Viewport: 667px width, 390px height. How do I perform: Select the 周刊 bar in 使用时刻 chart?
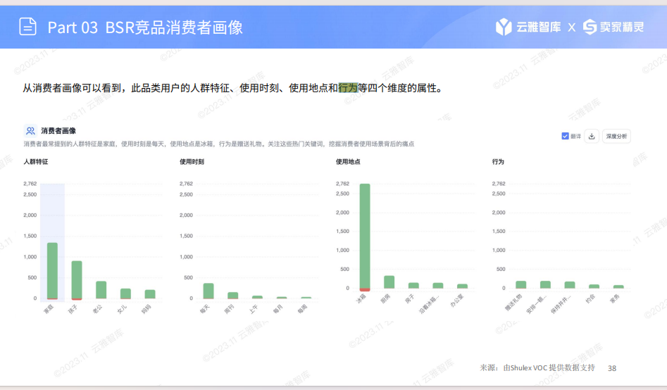(x=232, y=295)
